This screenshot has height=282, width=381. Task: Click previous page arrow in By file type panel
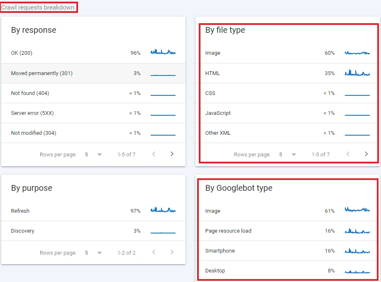coord(348,154)
